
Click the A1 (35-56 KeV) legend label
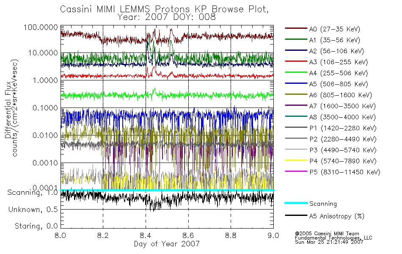(x=334, y=40)
